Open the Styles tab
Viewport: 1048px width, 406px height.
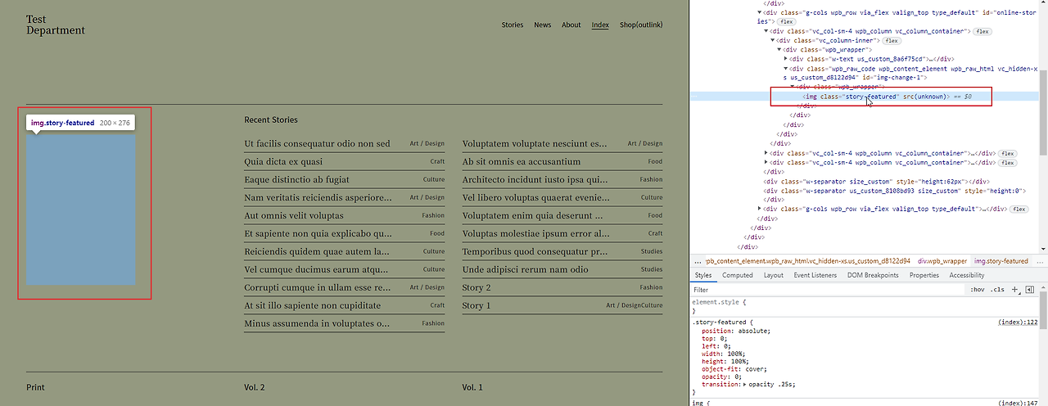pos(703,275)
